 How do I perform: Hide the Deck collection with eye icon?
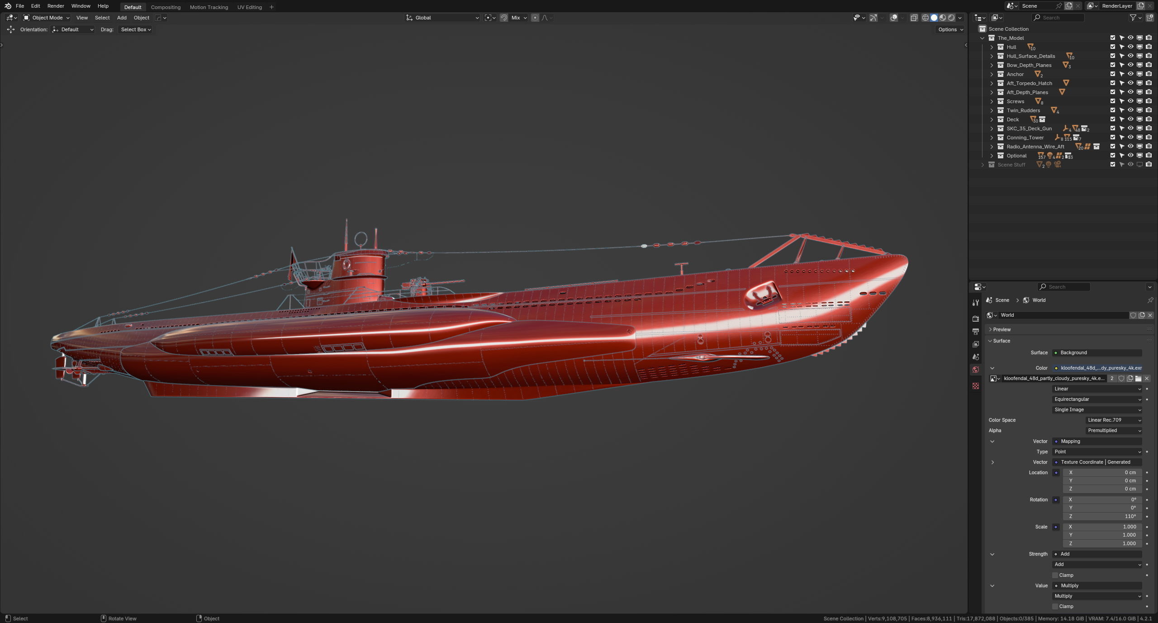(x=1130, y=119)
